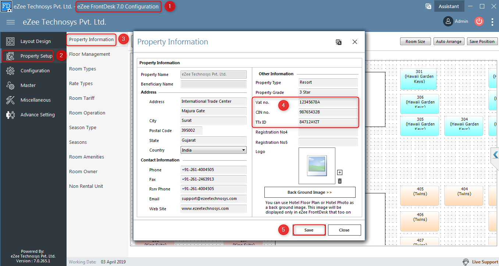Click the Email input field
Image resolution: width=499 pixels, height=266 pixels.
[214, 199]
